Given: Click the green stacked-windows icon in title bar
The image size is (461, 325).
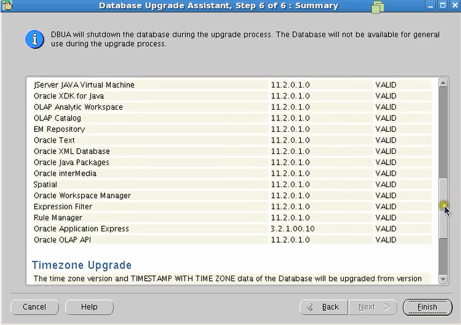Looking at the screenshot, I should tap(378, 7).
